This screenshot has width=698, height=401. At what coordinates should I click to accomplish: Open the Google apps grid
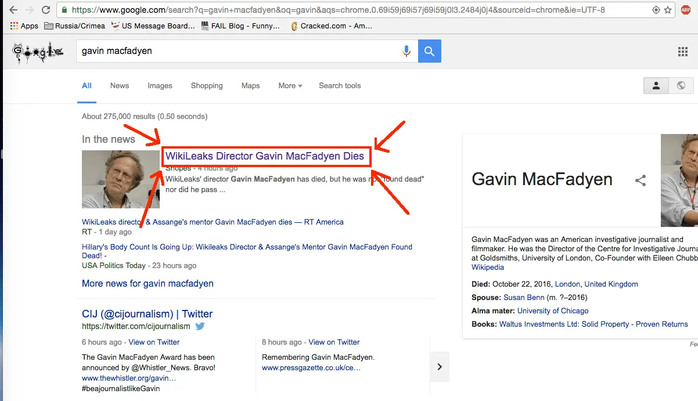click(x=682, y=52)
